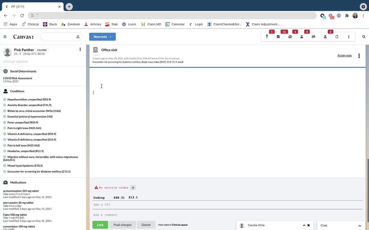Click the Z13.1 diagnosis code
The image size is (369, 230).
[133, 198]
